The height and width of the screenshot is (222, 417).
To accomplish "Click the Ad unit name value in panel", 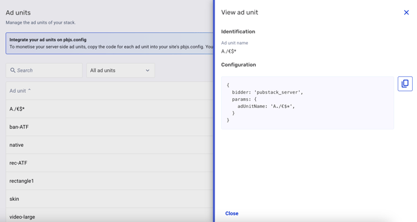I will [229, 52].
